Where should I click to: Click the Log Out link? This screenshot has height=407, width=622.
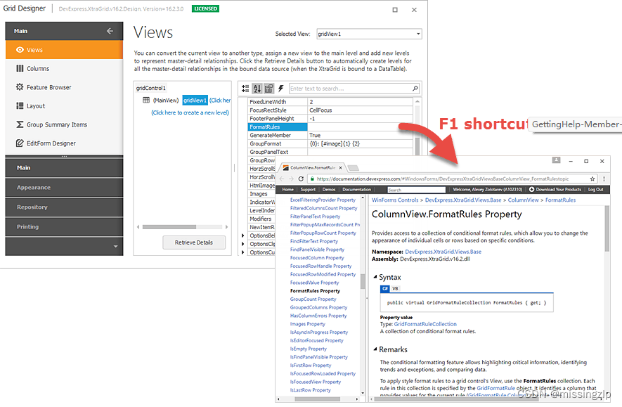pyautogui.click(x=595, y=190)
